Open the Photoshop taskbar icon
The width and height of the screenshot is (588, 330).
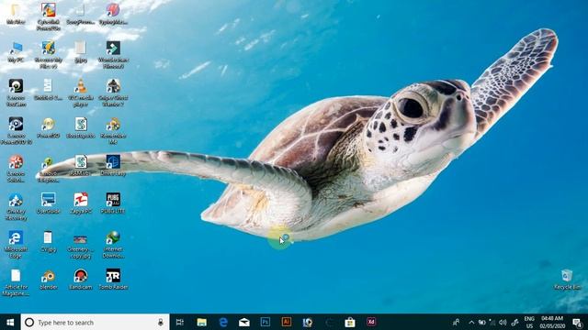pyautogui.click(x=266, y=322)
